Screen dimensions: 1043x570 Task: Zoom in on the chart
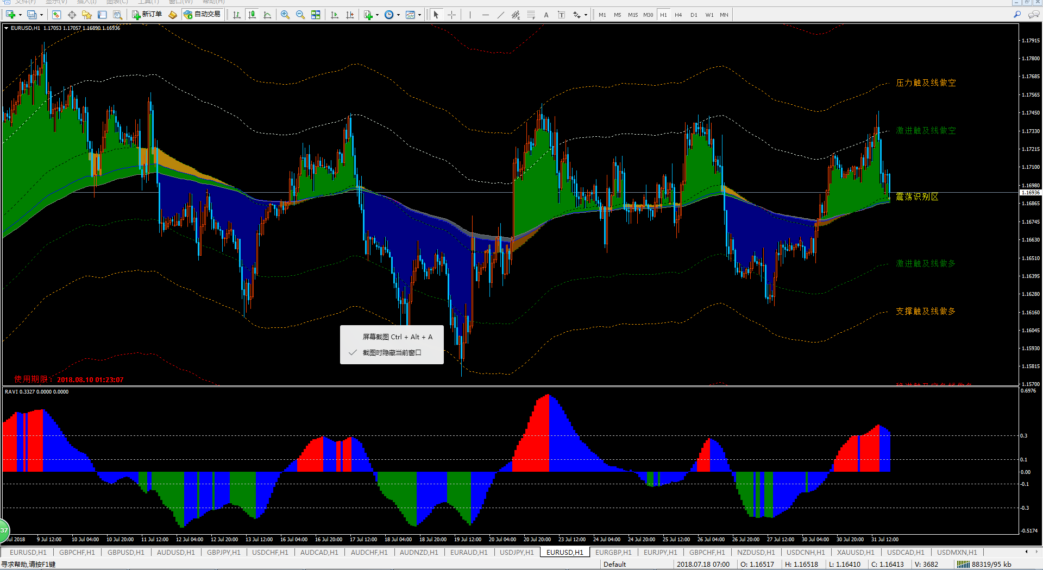pos(285,15)
